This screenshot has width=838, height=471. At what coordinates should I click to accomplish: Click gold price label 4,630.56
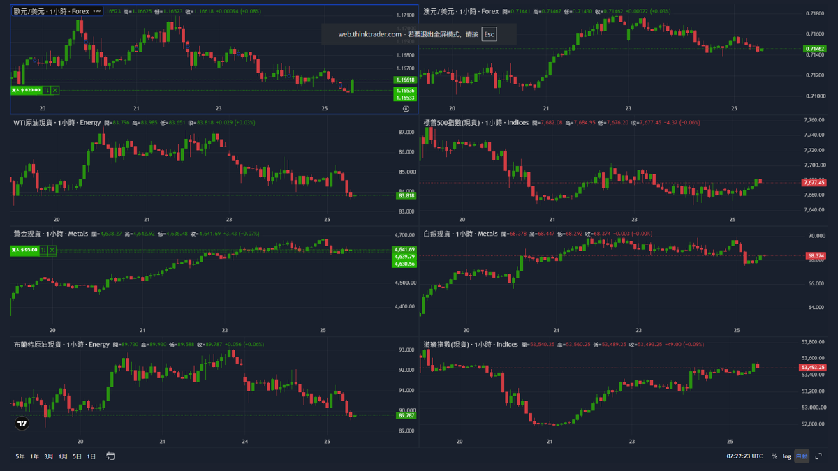click(405, 264)
